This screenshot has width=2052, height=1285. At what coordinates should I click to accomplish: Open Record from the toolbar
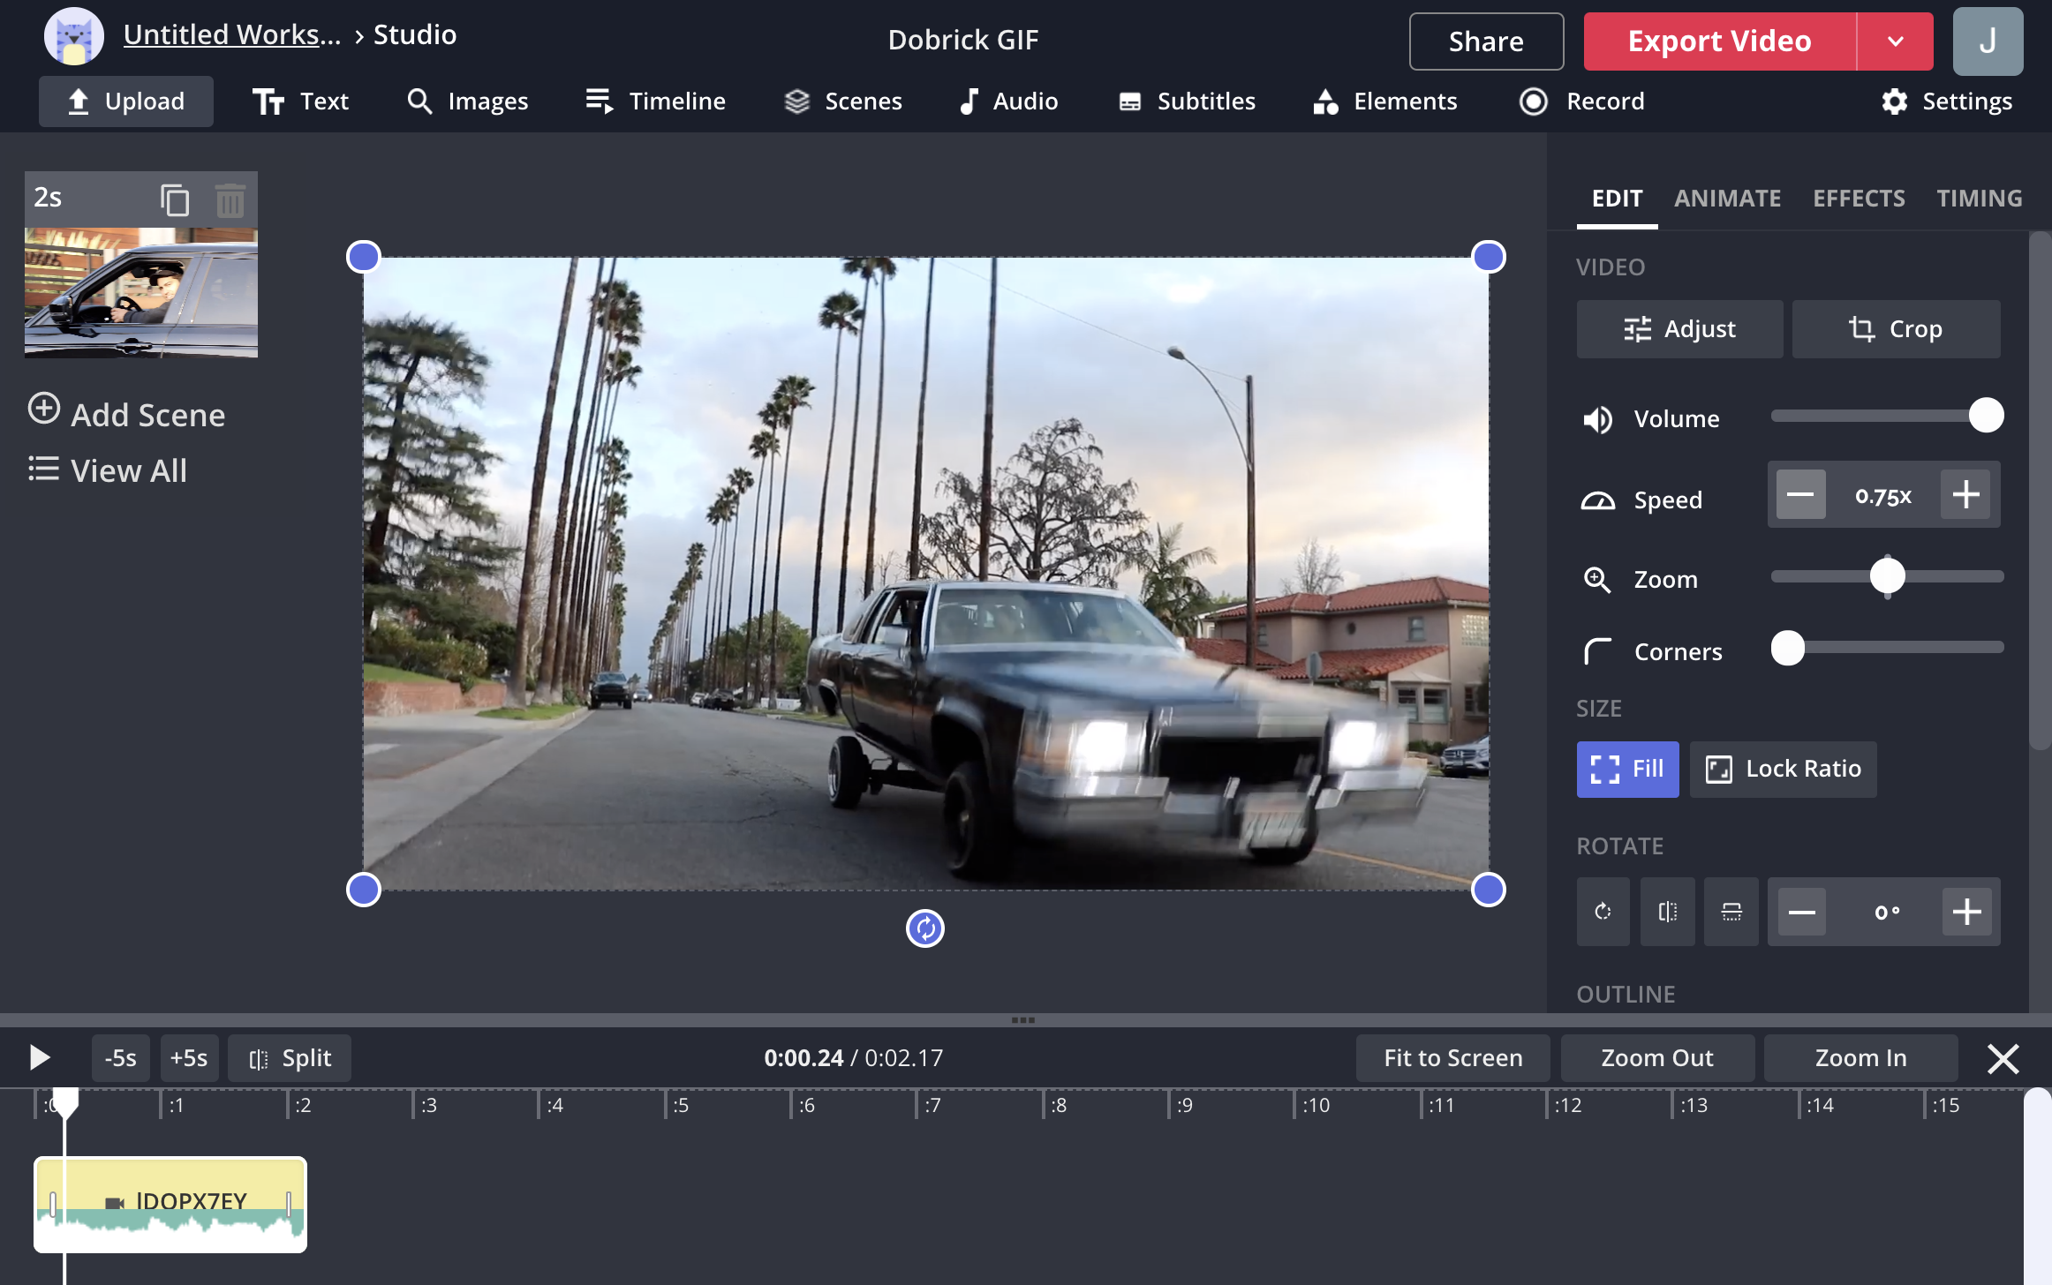[1581, 101]
